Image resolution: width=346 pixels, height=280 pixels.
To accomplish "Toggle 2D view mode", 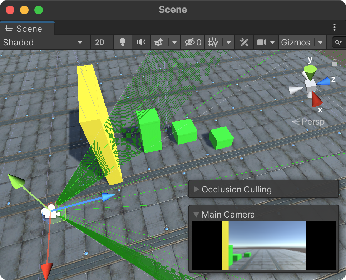I will pyautogui.click(x=99, y=42).
